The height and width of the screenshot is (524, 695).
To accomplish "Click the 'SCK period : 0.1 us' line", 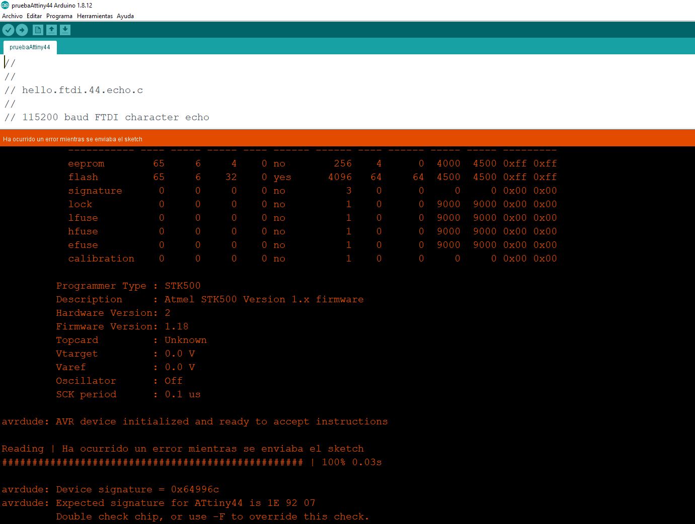I will [x=128, y=394].
